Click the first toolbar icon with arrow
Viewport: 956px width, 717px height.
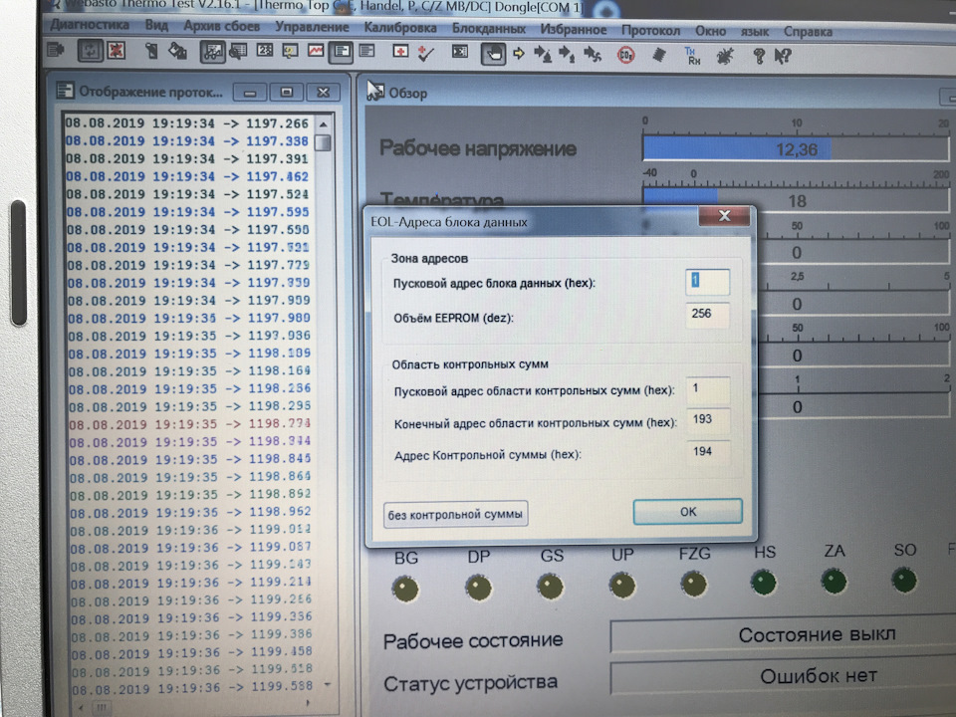(56, 50)
